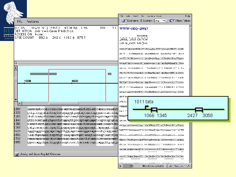This screenshot has height=177, width=236.
Task: Click the WWW-SEQ-29513 heading in browser
Action: (134, 29)
